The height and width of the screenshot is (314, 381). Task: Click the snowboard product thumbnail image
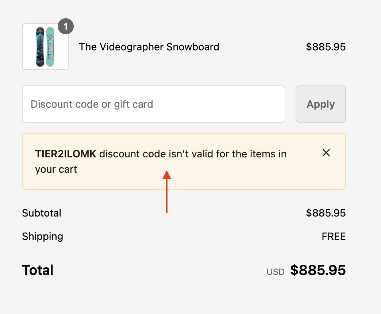pyautogui.click(x=45, y=47)
